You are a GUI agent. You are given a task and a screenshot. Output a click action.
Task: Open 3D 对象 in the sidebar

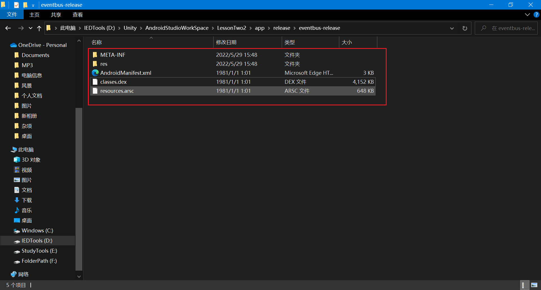pos(27,160)
